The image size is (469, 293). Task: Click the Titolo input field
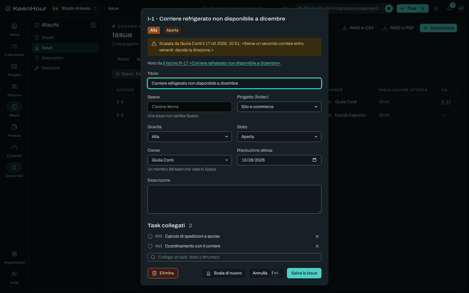234,83
